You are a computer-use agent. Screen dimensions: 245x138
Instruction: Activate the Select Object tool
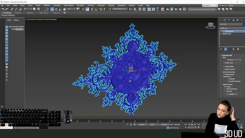click(x=34, y=9)
